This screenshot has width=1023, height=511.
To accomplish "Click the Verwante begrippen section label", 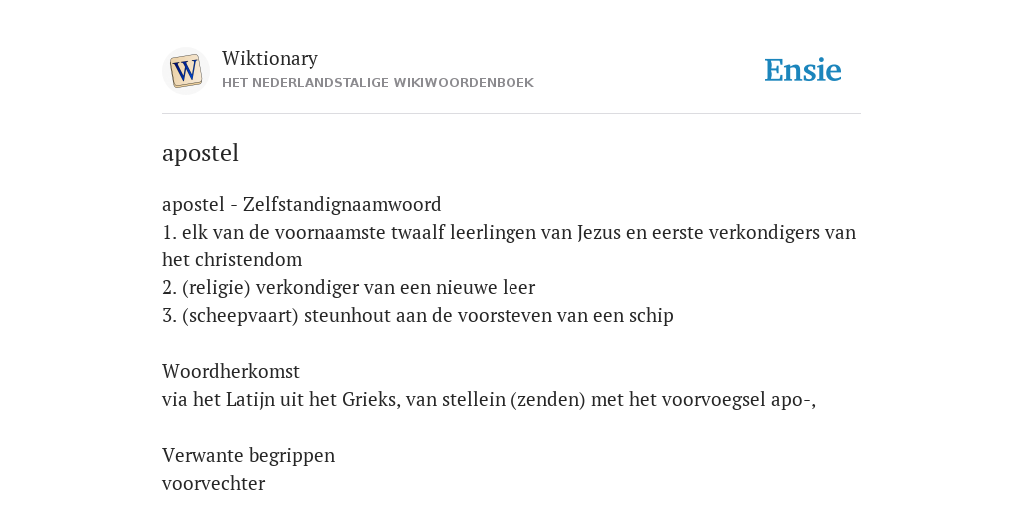I will pos(248,455).
